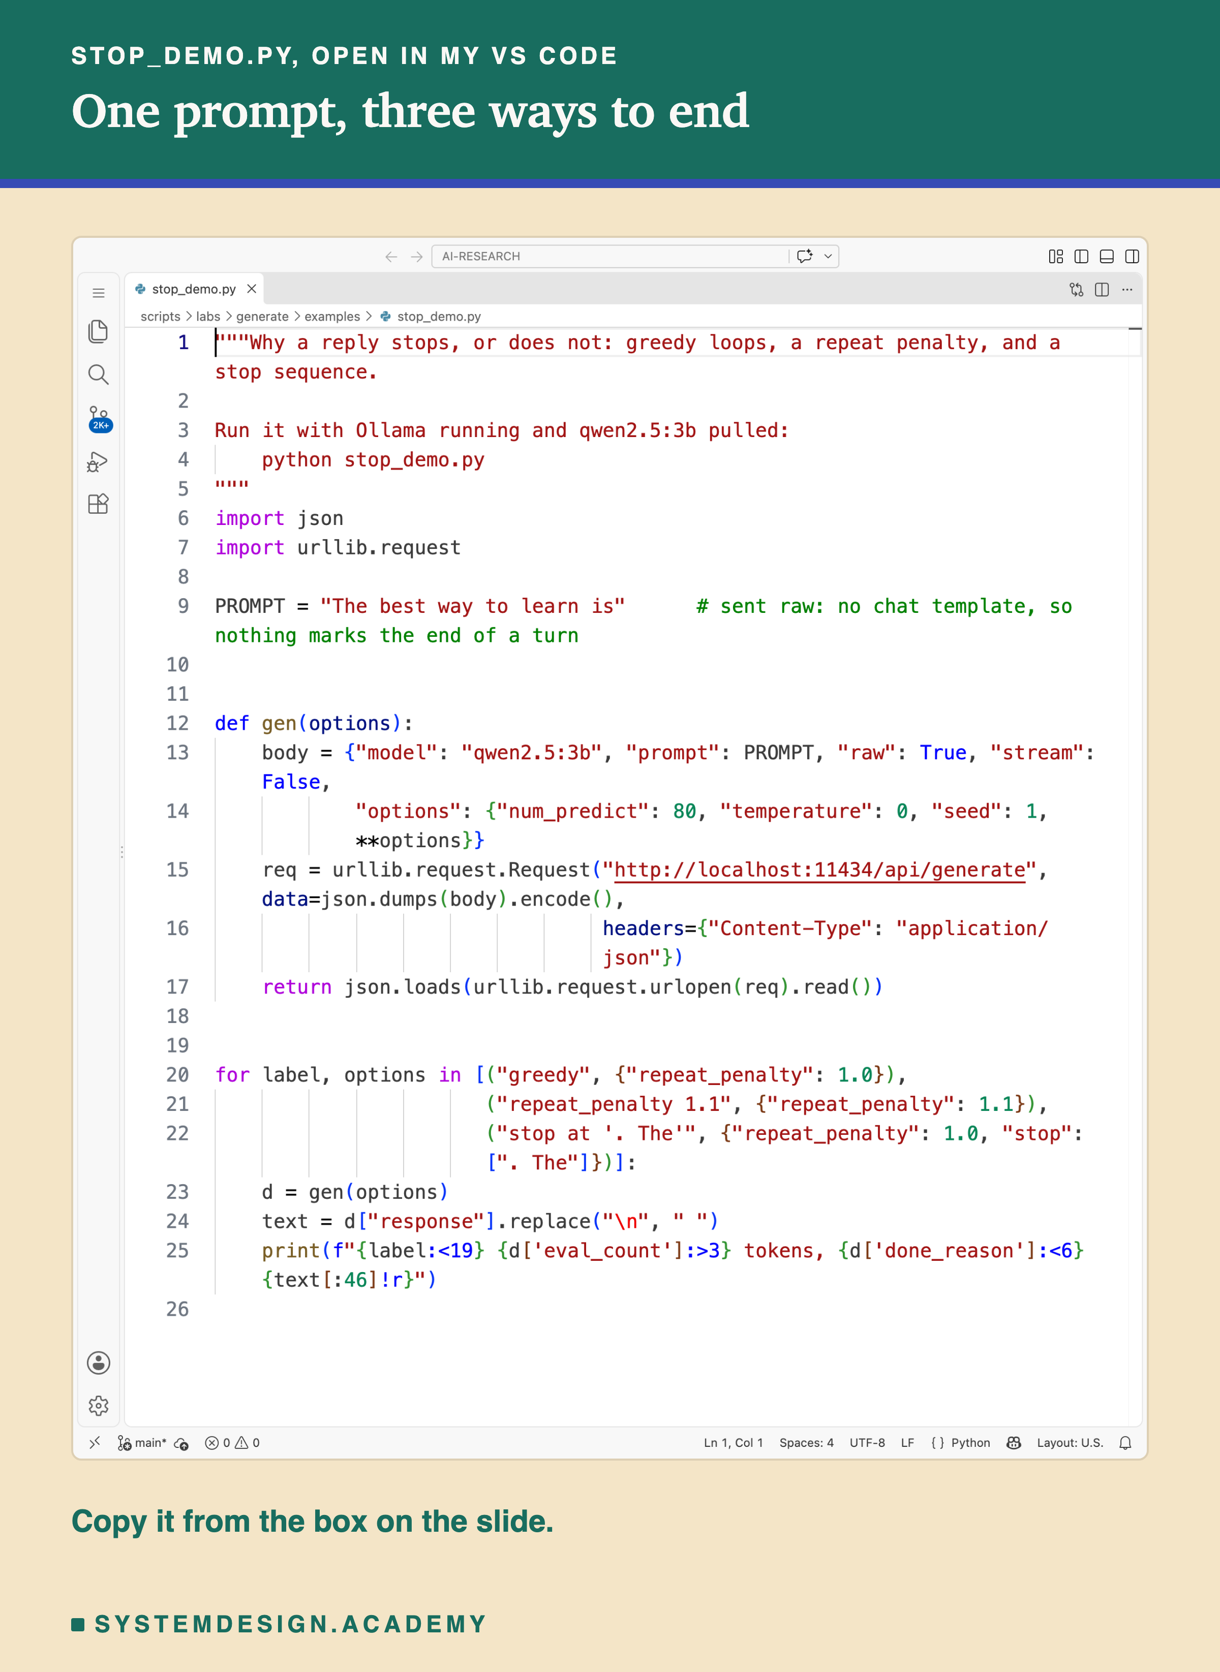
Task: Open the Explorer view
Action: point(98,331)
